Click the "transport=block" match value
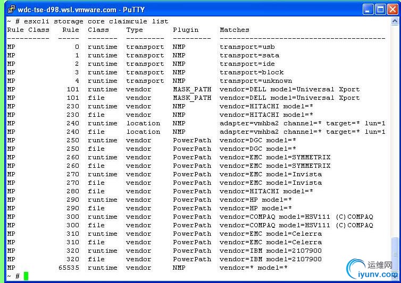The width and height of the screenshot is (401, 283). (252, 72)
